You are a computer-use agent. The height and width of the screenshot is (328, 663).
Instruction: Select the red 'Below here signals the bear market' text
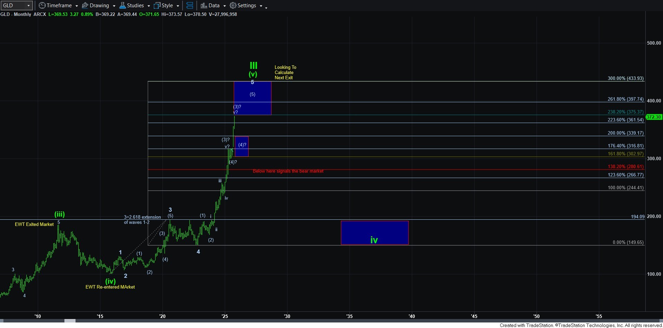coord(288,171)
